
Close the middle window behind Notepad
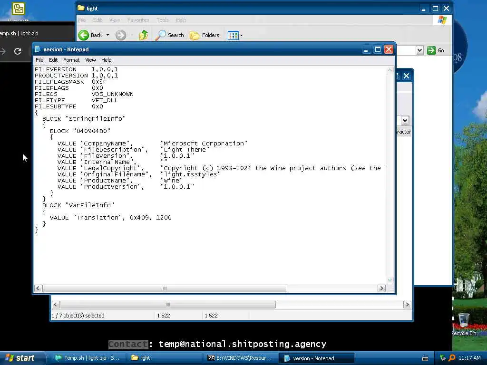point(406,76)
